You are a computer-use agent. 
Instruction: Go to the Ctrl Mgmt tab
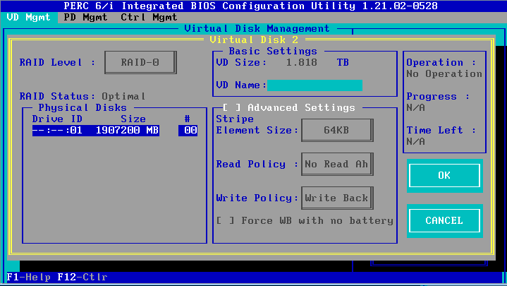point(149,17)
